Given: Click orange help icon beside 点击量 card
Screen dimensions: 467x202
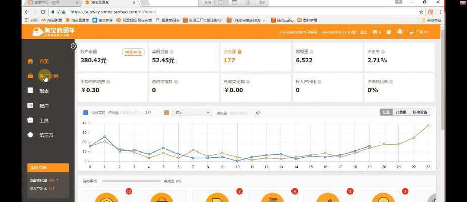Looking at the screenshot, I should coord(240,52).
